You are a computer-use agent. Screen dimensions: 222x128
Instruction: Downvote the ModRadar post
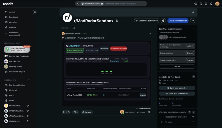tap(69, 112)
